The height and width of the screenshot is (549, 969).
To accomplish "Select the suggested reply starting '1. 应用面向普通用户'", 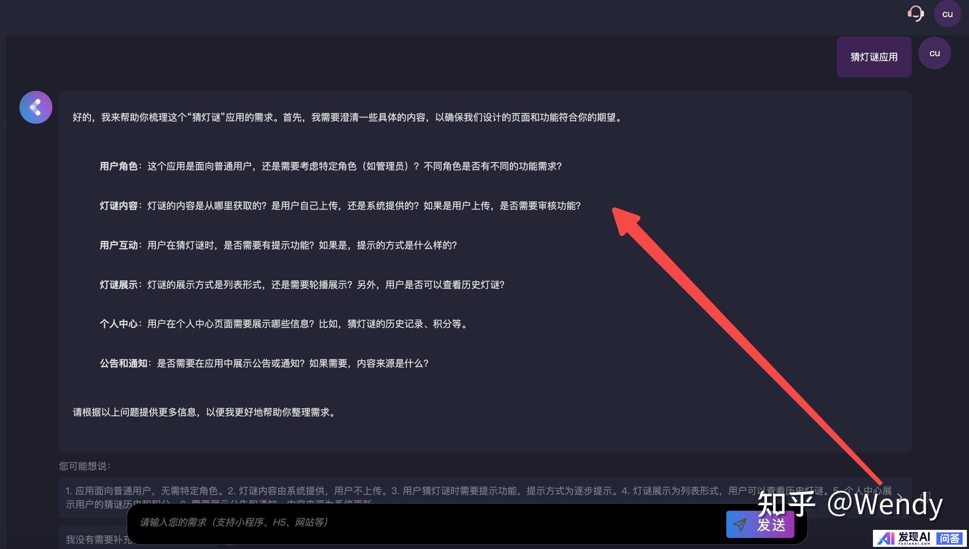I will (382, 491).
